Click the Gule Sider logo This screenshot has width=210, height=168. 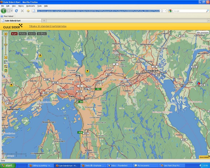pyautogui.click(x=12, y=26)
